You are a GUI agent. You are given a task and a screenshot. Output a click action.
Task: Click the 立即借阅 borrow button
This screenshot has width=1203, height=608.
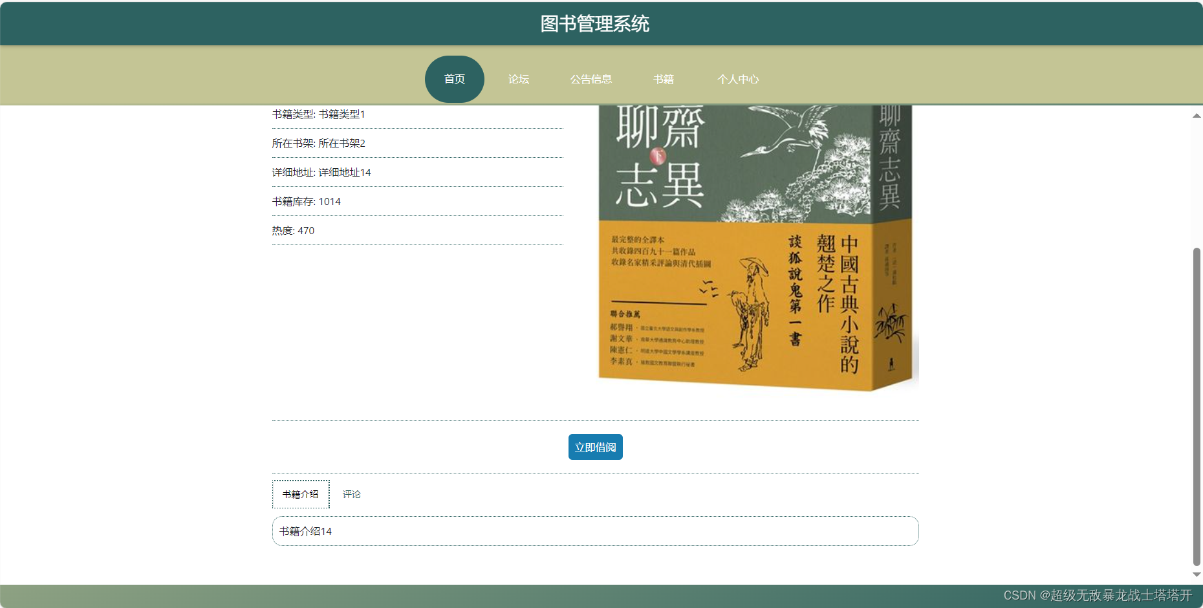coord(595,447)
